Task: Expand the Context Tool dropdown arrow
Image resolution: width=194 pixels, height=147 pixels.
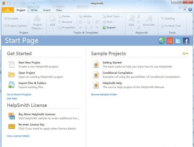Action: click(x=183, y=26)
